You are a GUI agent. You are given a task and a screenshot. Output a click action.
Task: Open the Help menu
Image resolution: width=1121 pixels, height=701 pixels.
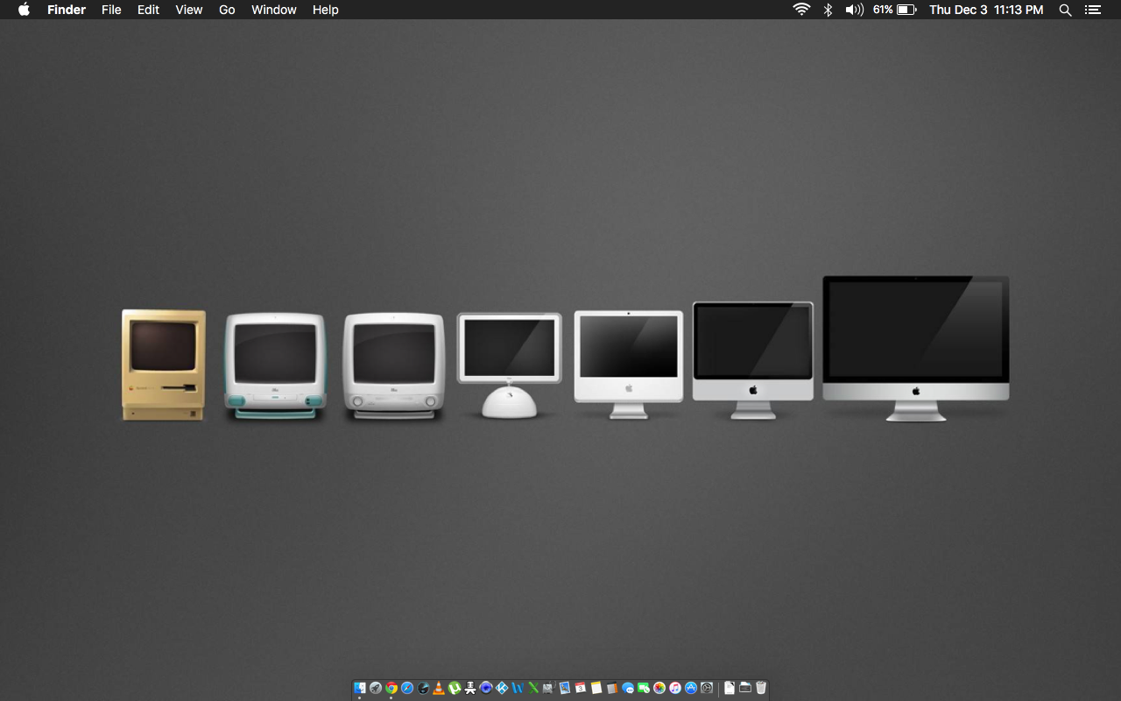tap(325, 10)
